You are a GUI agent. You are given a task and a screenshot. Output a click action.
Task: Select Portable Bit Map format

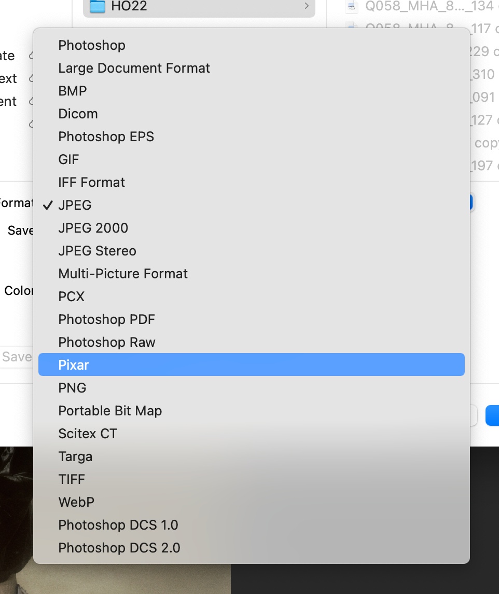click(251, 411)
